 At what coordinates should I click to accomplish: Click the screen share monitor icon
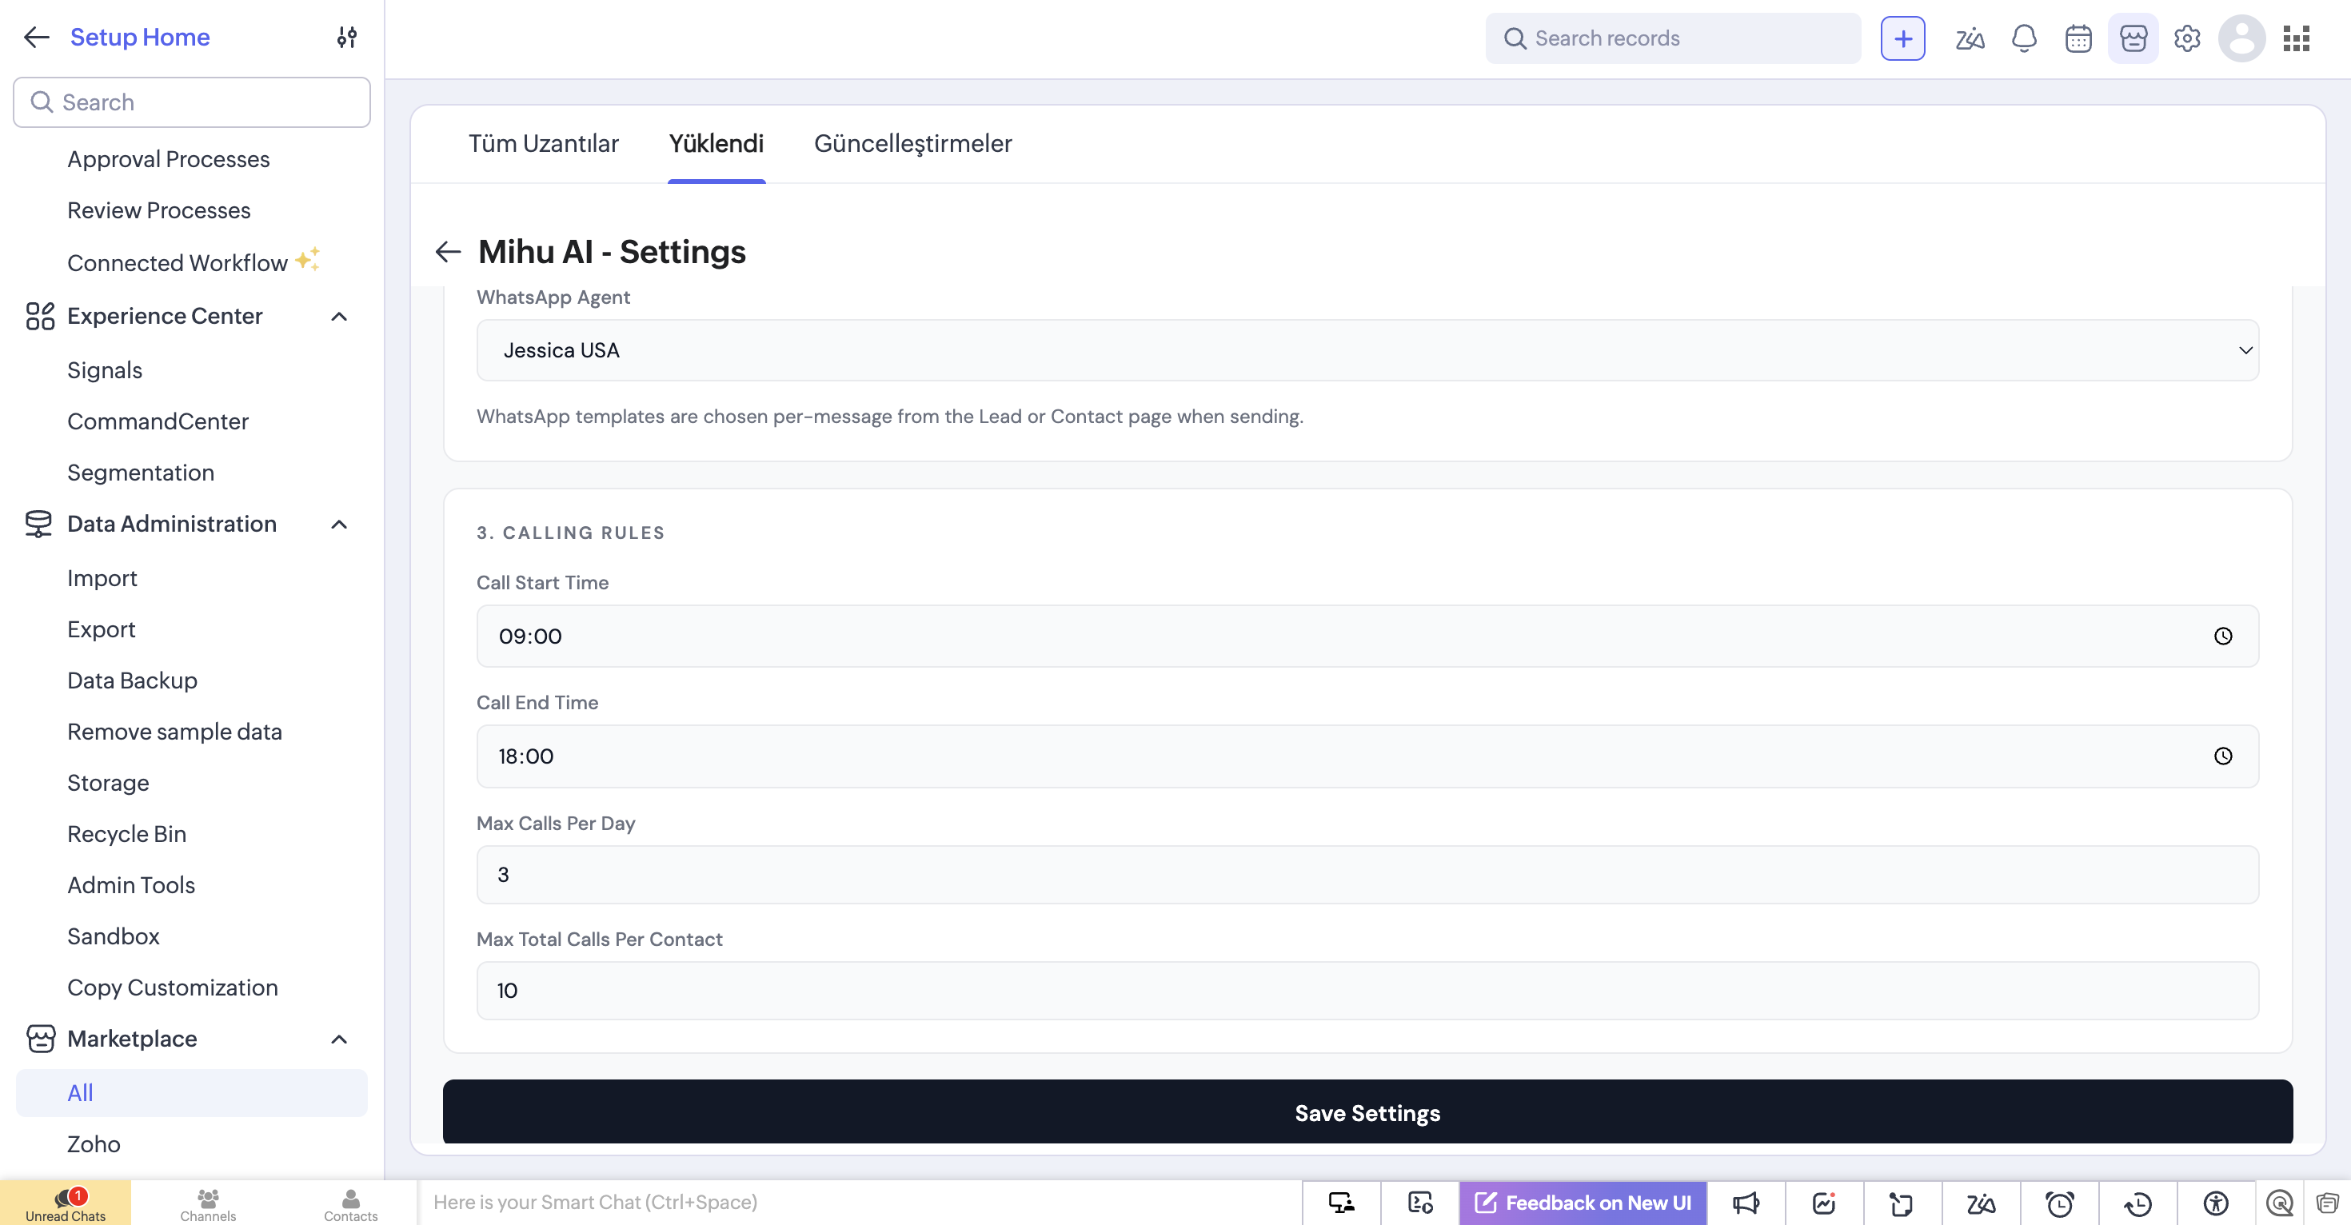[x=1342, y=1203]
